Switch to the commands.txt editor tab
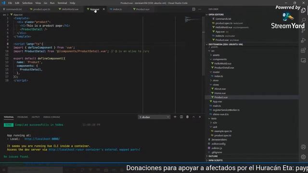 [13, 9]
